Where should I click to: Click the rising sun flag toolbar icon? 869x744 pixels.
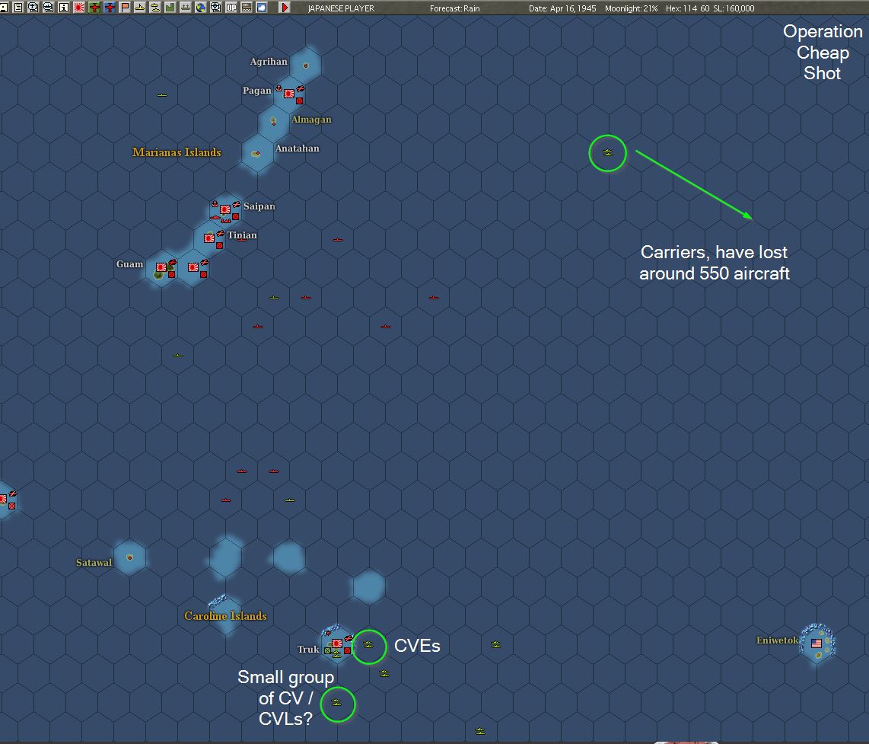click(79, 8)
